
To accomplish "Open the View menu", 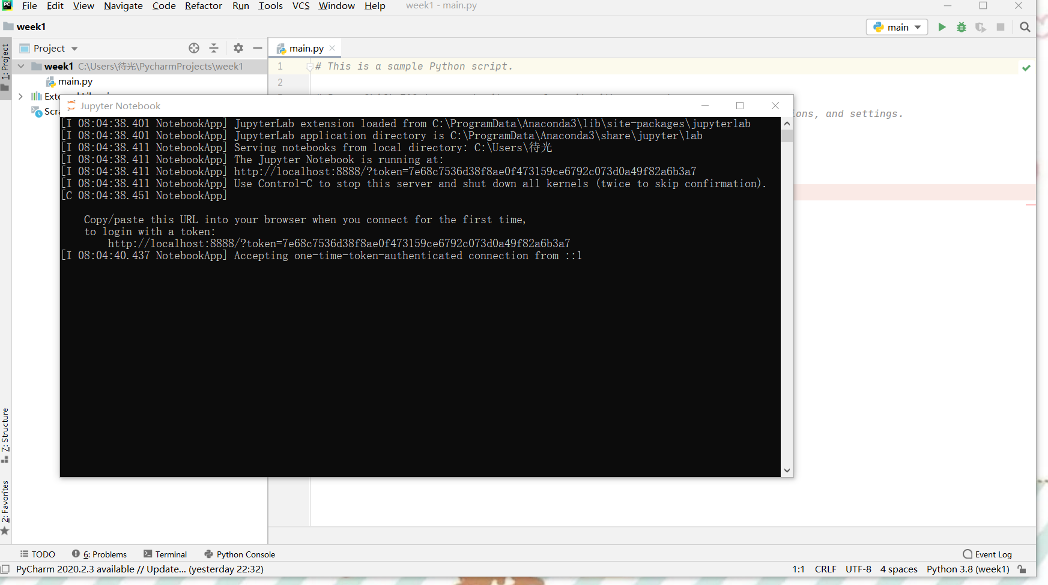I will [83, 5].
